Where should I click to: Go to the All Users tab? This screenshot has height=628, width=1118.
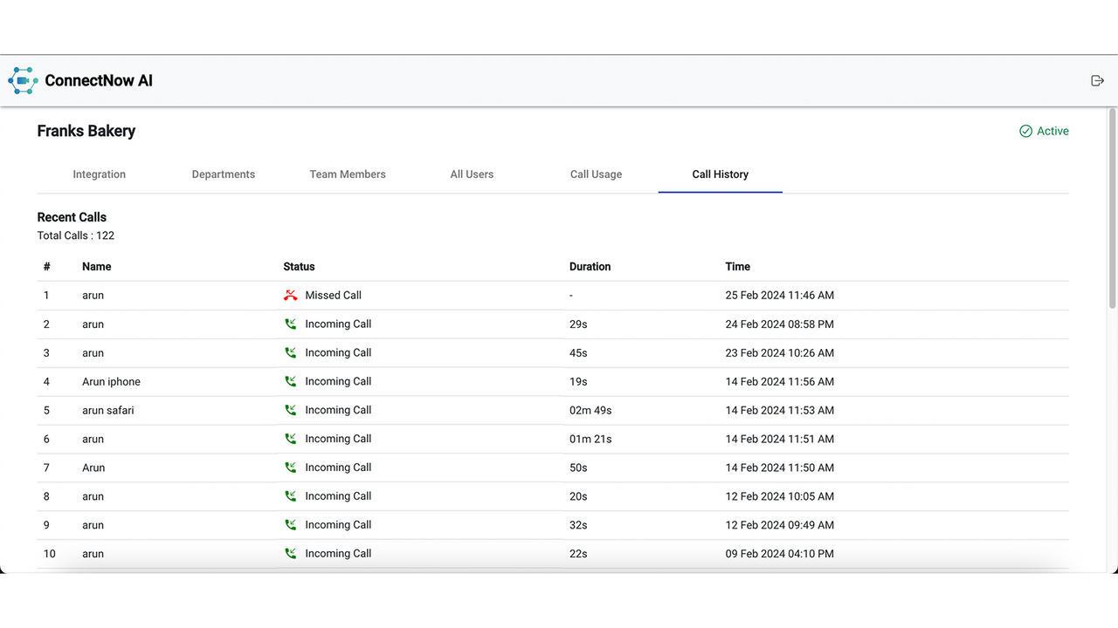click(472, 174)
